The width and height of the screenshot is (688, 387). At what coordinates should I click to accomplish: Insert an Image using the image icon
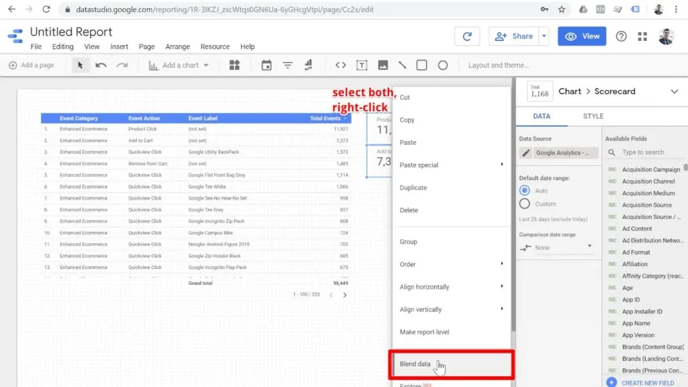pyautogui.click(x=384, y=64)
